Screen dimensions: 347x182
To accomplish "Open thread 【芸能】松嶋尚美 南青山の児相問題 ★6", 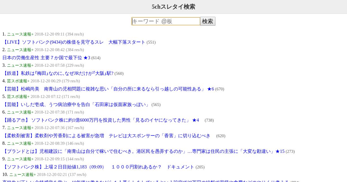I will coord(108,89).
